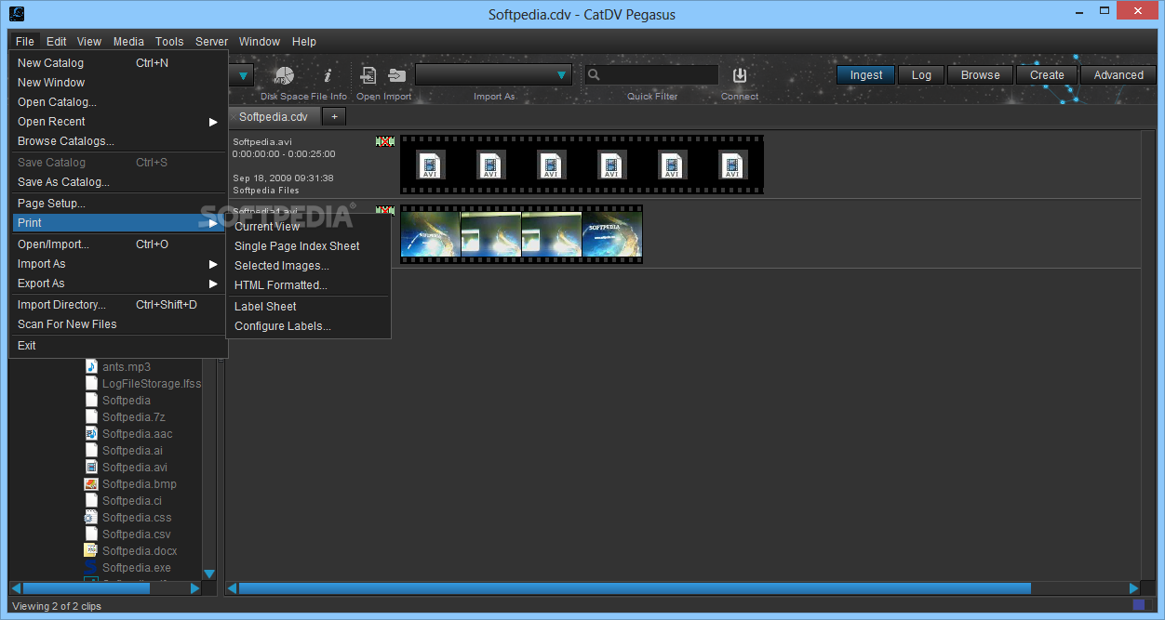1165x620 pixels.
Task: Open the Disk Space tool
Action: coord(284,75)
